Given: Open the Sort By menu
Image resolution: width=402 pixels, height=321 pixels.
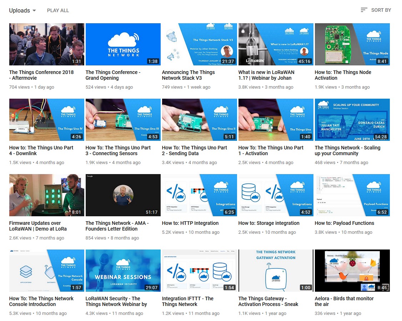Looking at the screenshot, I should (381, 10).
